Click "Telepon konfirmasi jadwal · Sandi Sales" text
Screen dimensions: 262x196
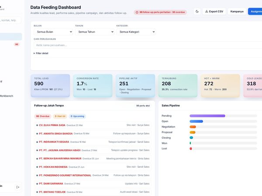click(x=129, y=142)
